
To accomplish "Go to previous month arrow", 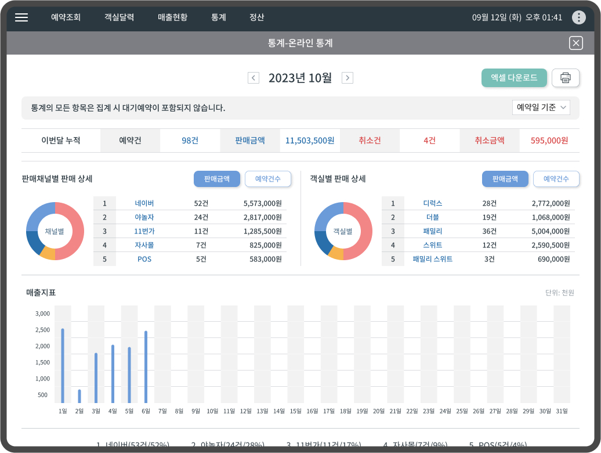I will pos(254,78).
